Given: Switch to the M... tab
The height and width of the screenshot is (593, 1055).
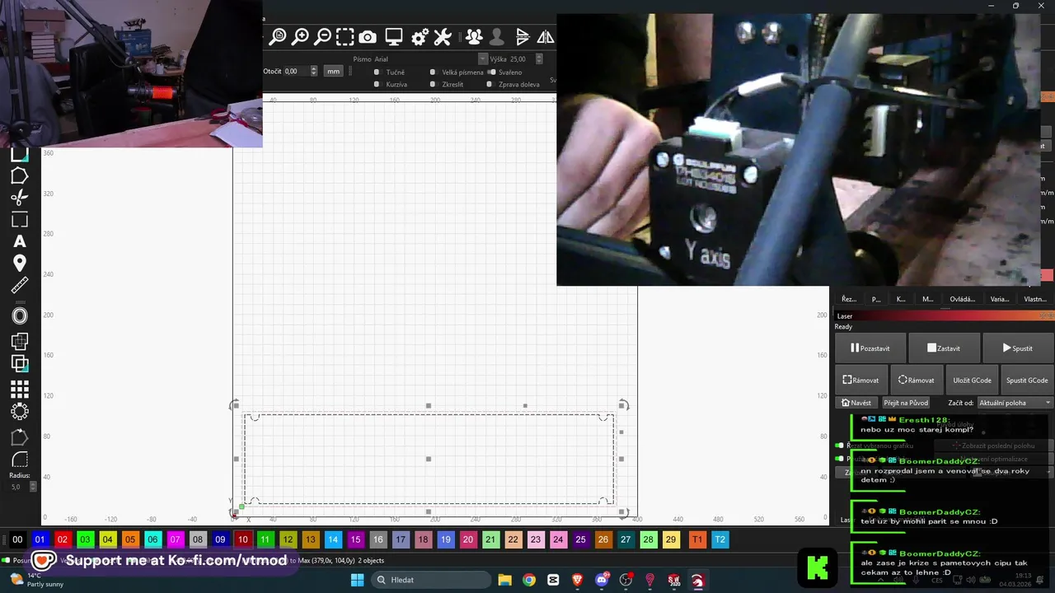Looking at the screenshot, I should coord(927,299).
